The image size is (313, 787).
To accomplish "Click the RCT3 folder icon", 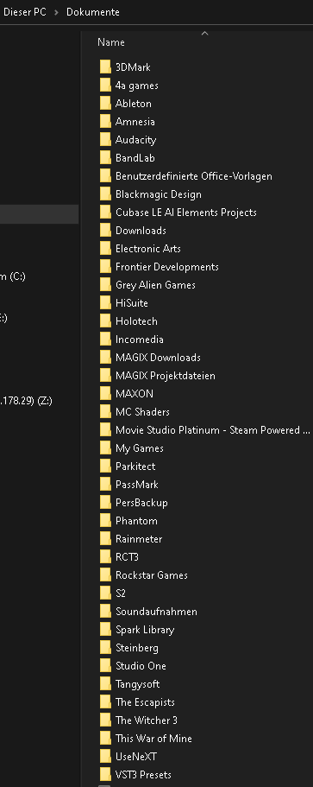I will 105,557.
